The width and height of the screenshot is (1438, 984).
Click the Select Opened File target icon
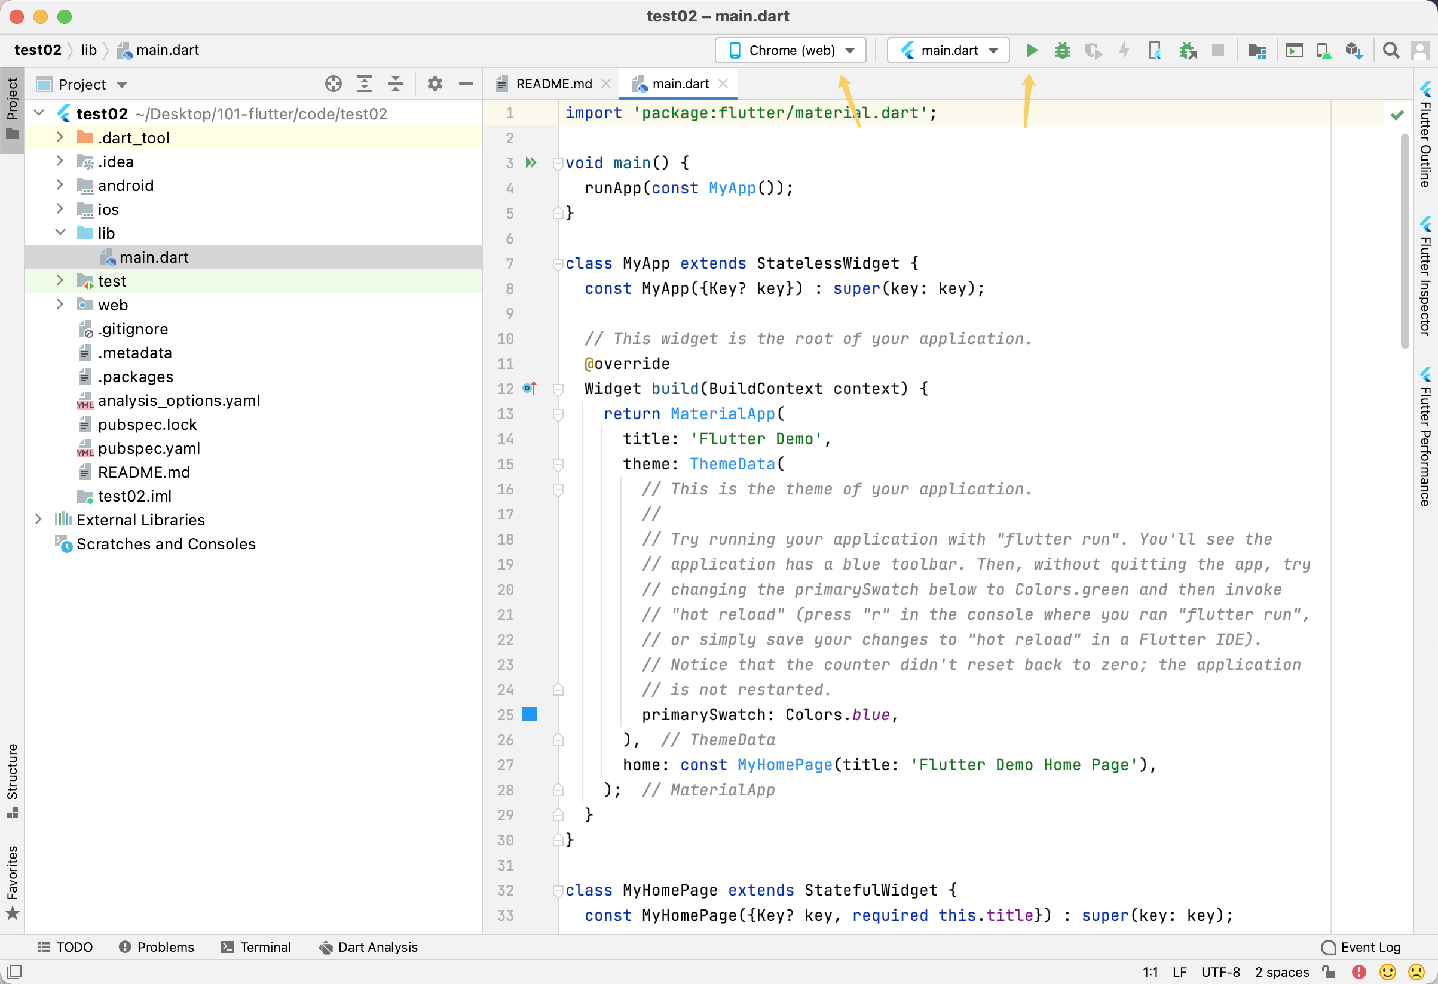click(334, 84)
